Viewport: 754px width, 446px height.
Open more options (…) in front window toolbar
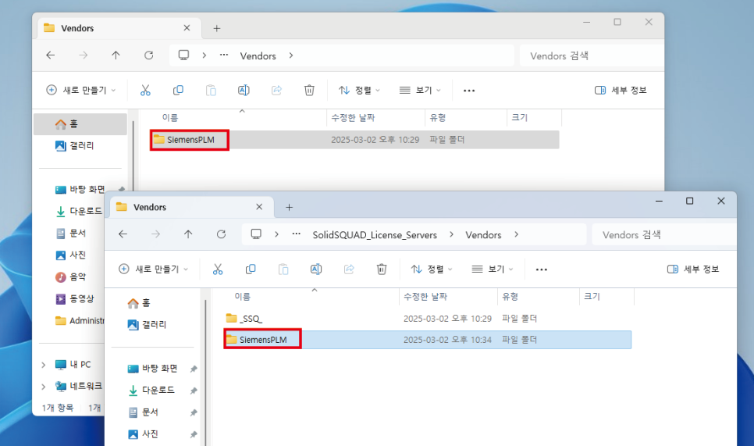pos(542,269)
